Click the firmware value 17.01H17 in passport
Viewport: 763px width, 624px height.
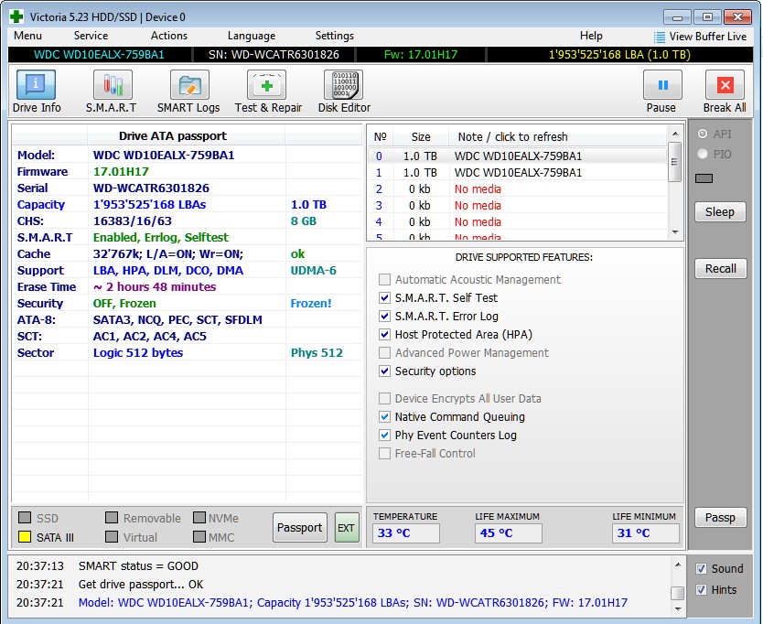tap(121, 171)
